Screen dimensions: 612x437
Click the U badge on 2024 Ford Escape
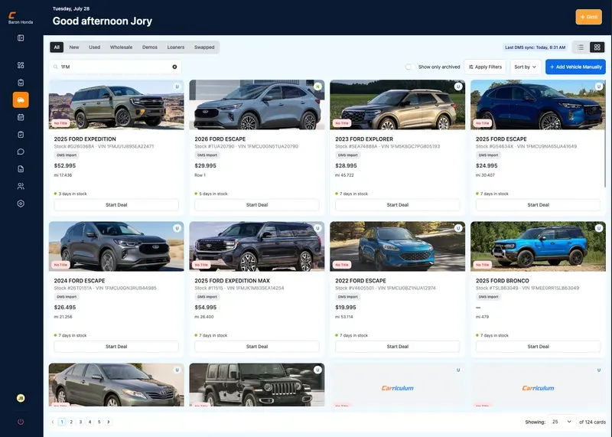(177, 229)
